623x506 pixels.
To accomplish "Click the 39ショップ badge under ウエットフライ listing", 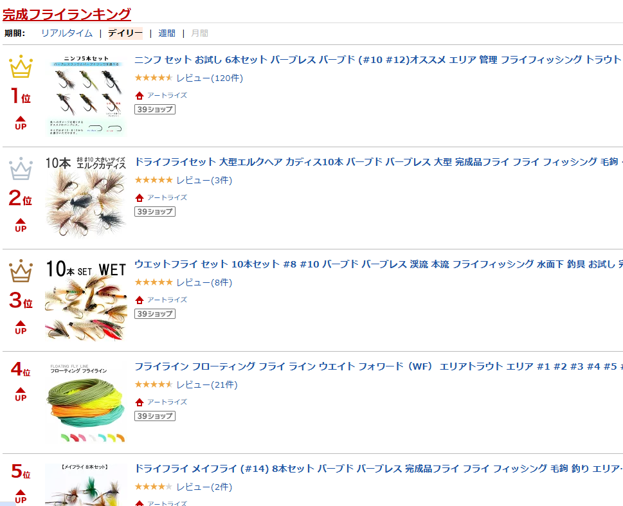I will coord(155,314).
